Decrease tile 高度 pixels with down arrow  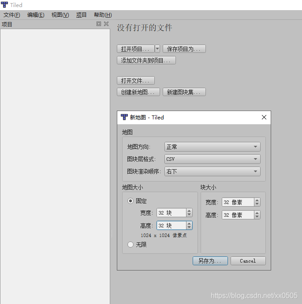coord(257,217)
